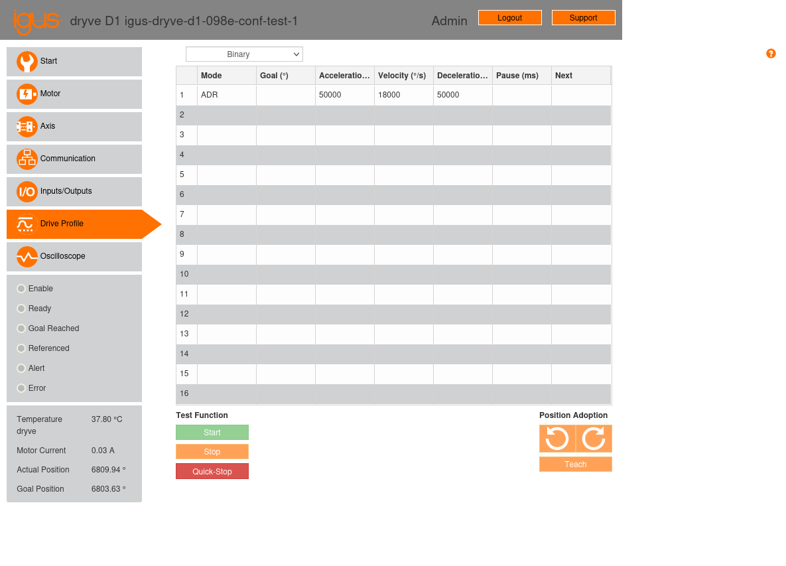Check the Enable status indicator

(21, 289)
